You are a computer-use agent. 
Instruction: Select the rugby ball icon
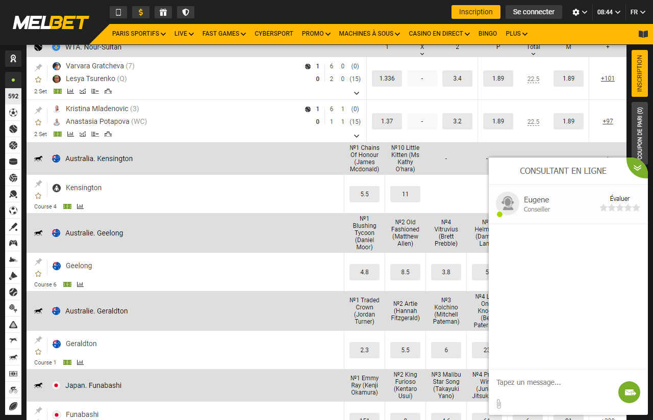click(x=13, y=406)
